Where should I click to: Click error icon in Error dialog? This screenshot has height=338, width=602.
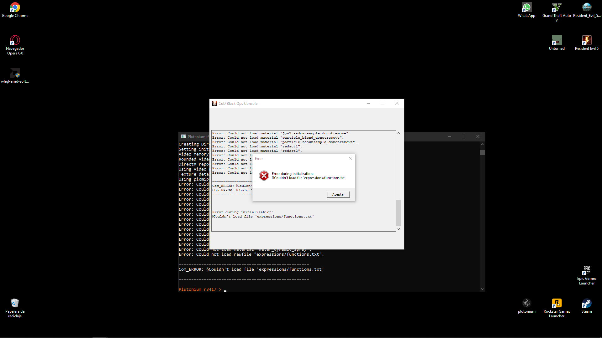tap(264, 176)
